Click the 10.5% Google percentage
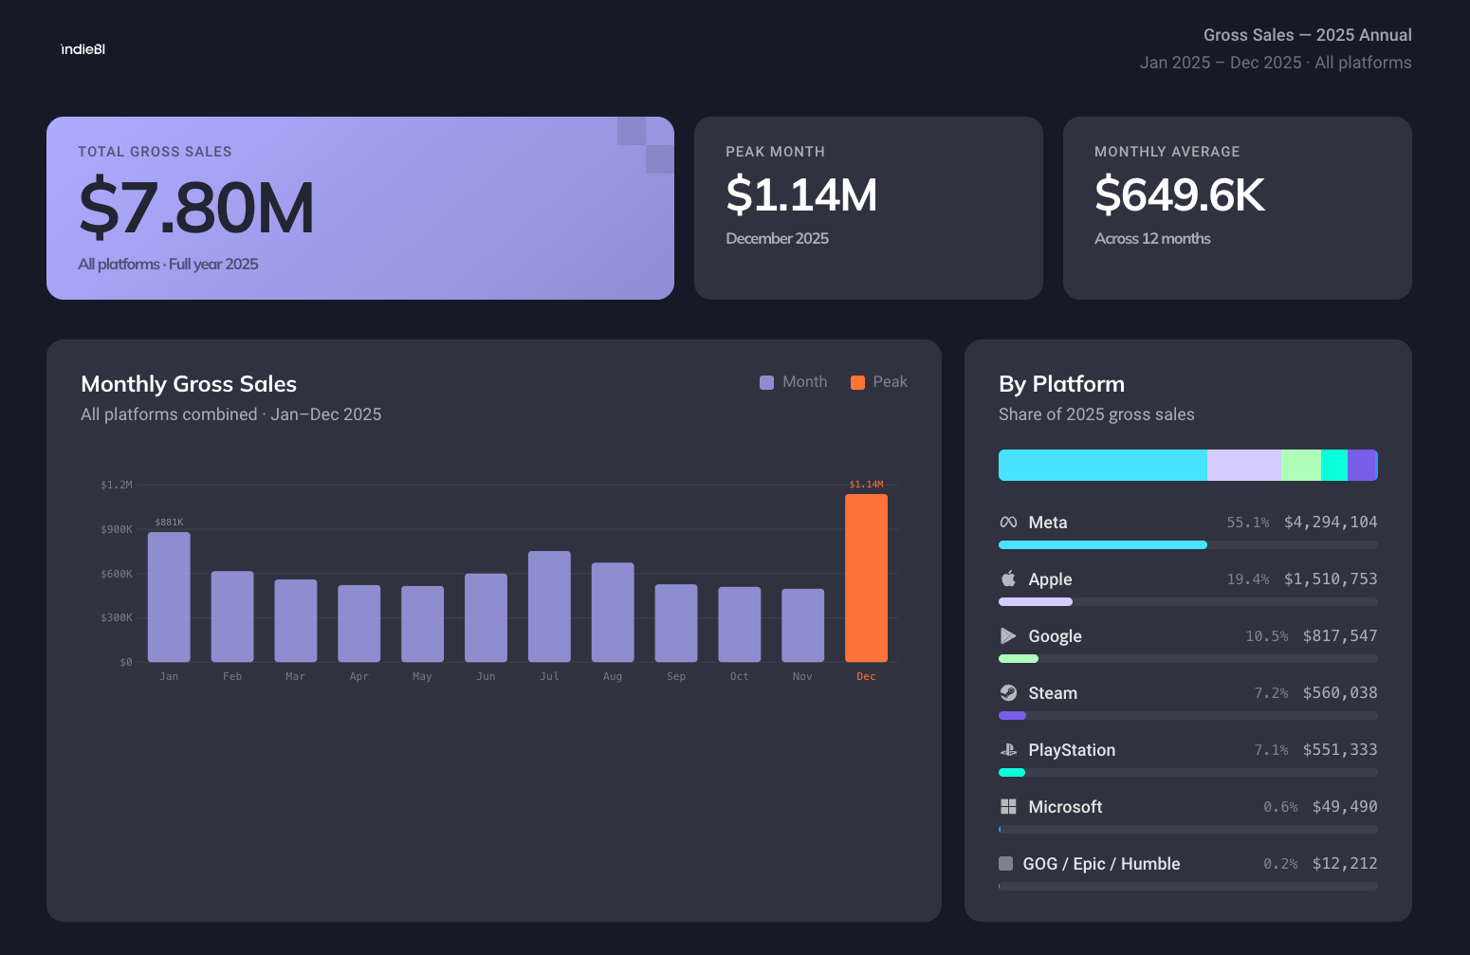This screenshot has height=955, width=1470. coord(1267,636)
